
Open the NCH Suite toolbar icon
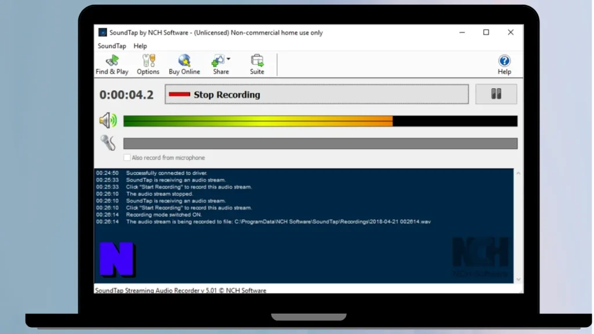257,64
